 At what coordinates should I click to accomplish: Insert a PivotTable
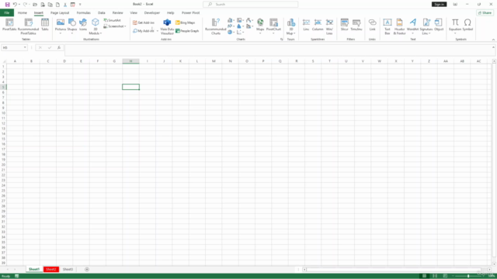(9, 26)
